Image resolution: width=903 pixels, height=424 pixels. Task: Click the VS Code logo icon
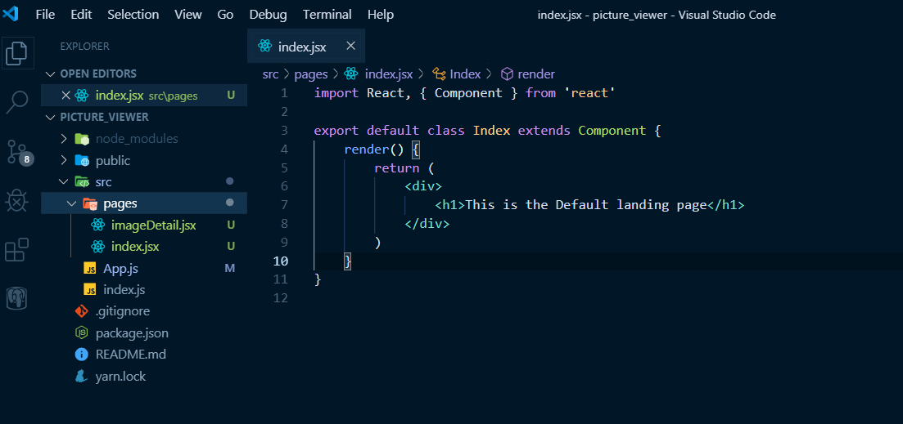(x=11, y=14)
